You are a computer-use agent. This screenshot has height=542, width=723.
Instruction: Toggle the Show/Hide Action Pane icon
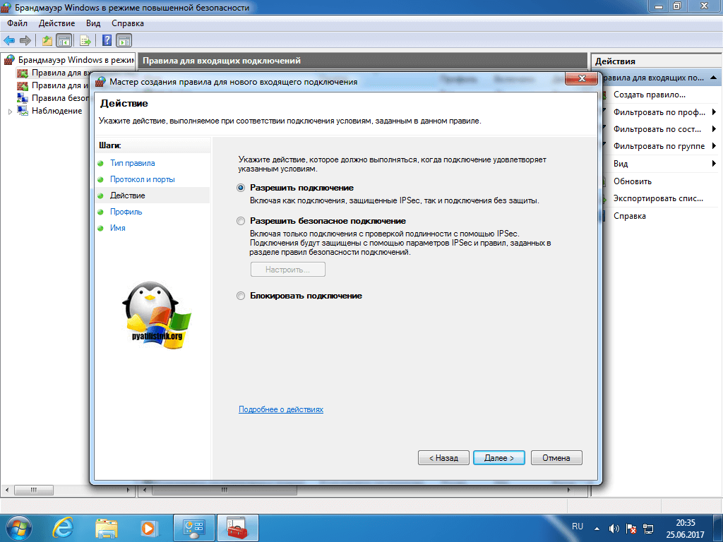(124, 40)
